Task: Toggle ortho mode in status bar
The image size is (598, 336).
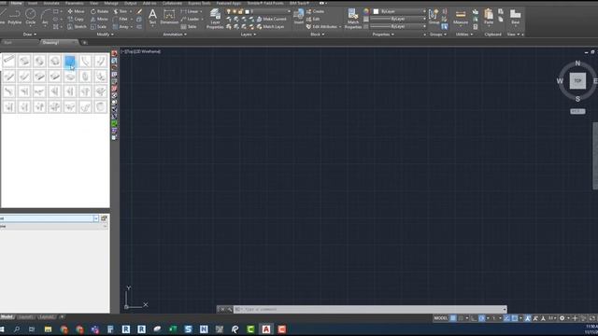Action: point(474,318)
